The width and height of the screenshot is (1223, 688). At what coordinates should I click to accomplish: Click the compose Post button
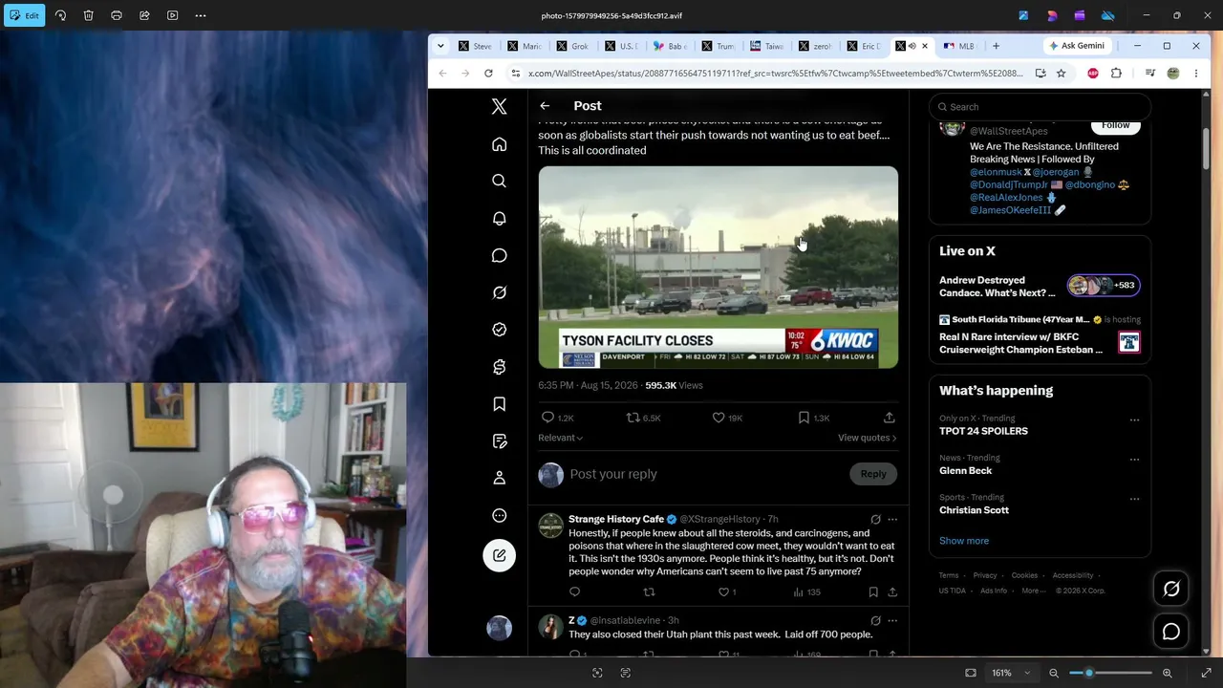click(499, 555)
